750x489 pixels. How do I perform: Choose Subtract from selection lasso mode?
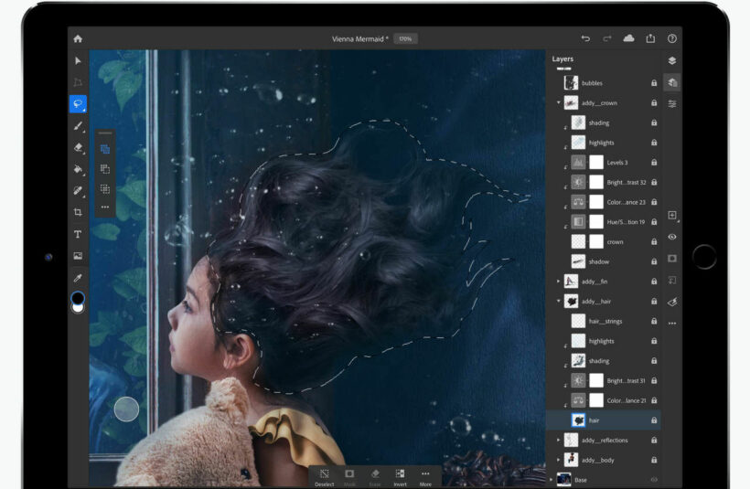[105, 169]
